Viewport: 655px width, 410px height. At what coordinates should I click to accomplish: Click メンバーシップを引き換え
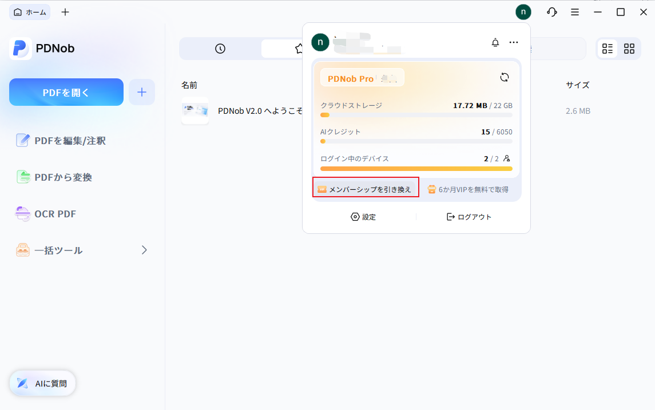point(364,189)
